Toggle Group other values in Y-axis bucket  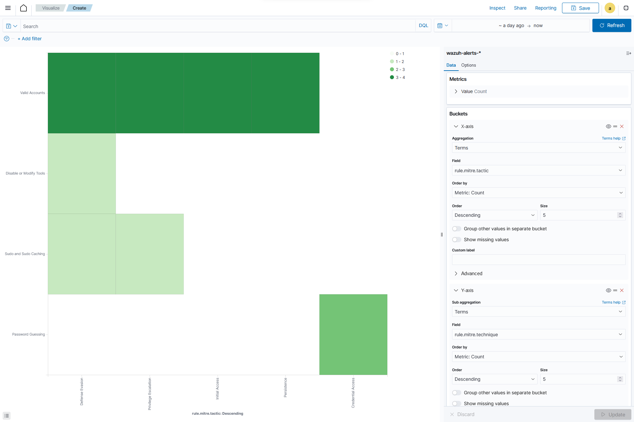[x=457, y=392]
